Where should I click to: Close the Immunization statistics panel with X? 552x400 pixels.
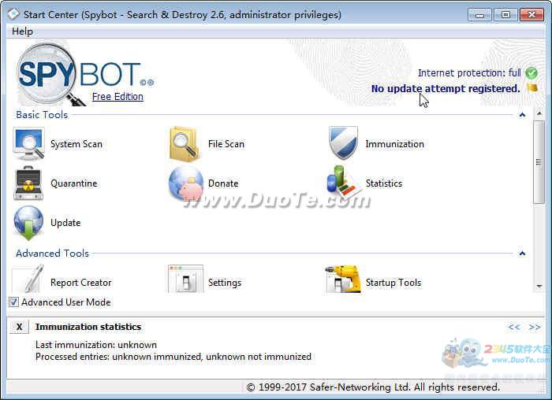(19, 327)
